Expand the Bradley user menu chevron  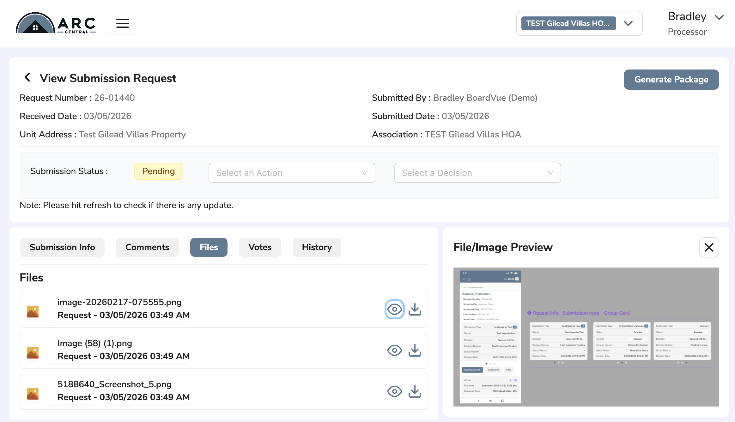click(x=719, y=17)
